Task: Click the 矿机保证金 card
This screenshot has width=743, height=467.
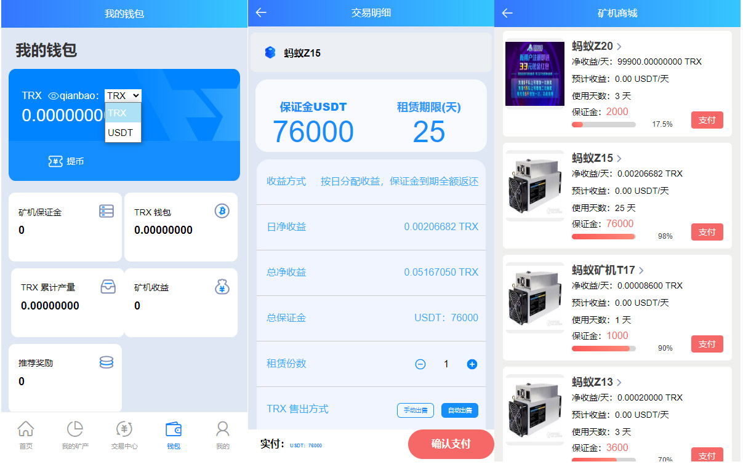Action: [x=65, y=227]
